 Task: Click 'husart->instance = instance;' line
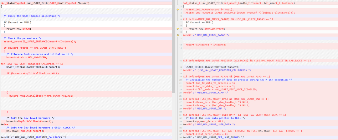pos(206,45)
